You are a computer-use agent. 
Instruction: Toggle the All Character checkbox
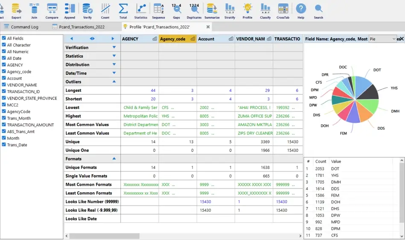[4, 45]
